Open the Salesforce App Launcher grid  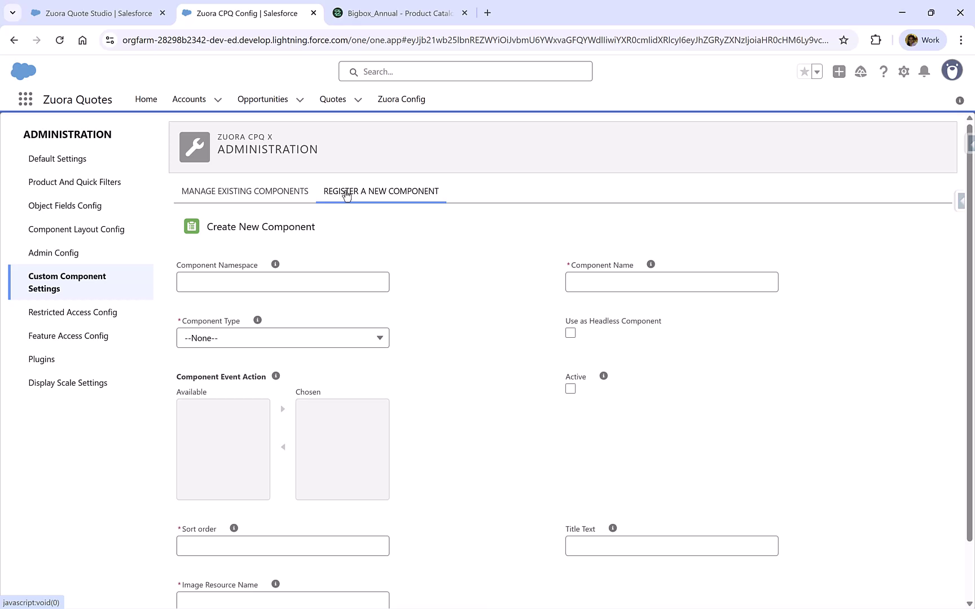point(25,99)
